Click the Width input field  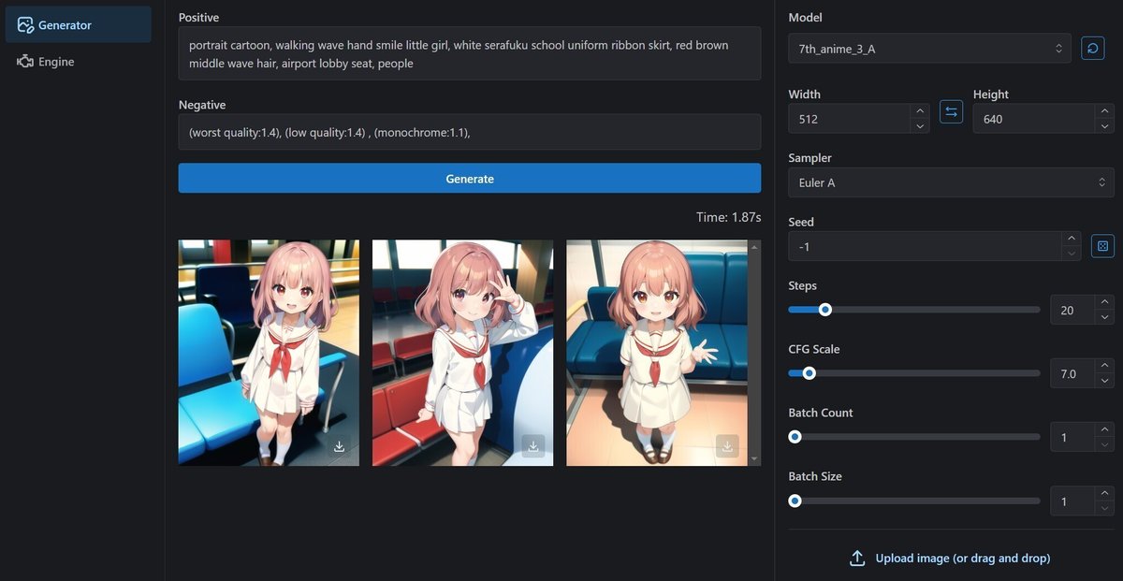pyautogui.click(x=849, y=119)
